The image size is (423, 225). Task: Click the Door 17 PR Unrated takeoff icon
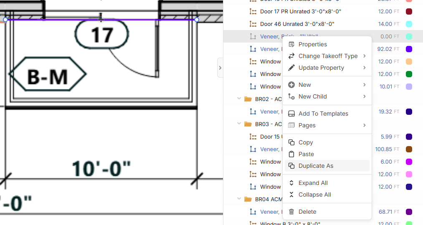pyautogui.click(x=252, y=12)
